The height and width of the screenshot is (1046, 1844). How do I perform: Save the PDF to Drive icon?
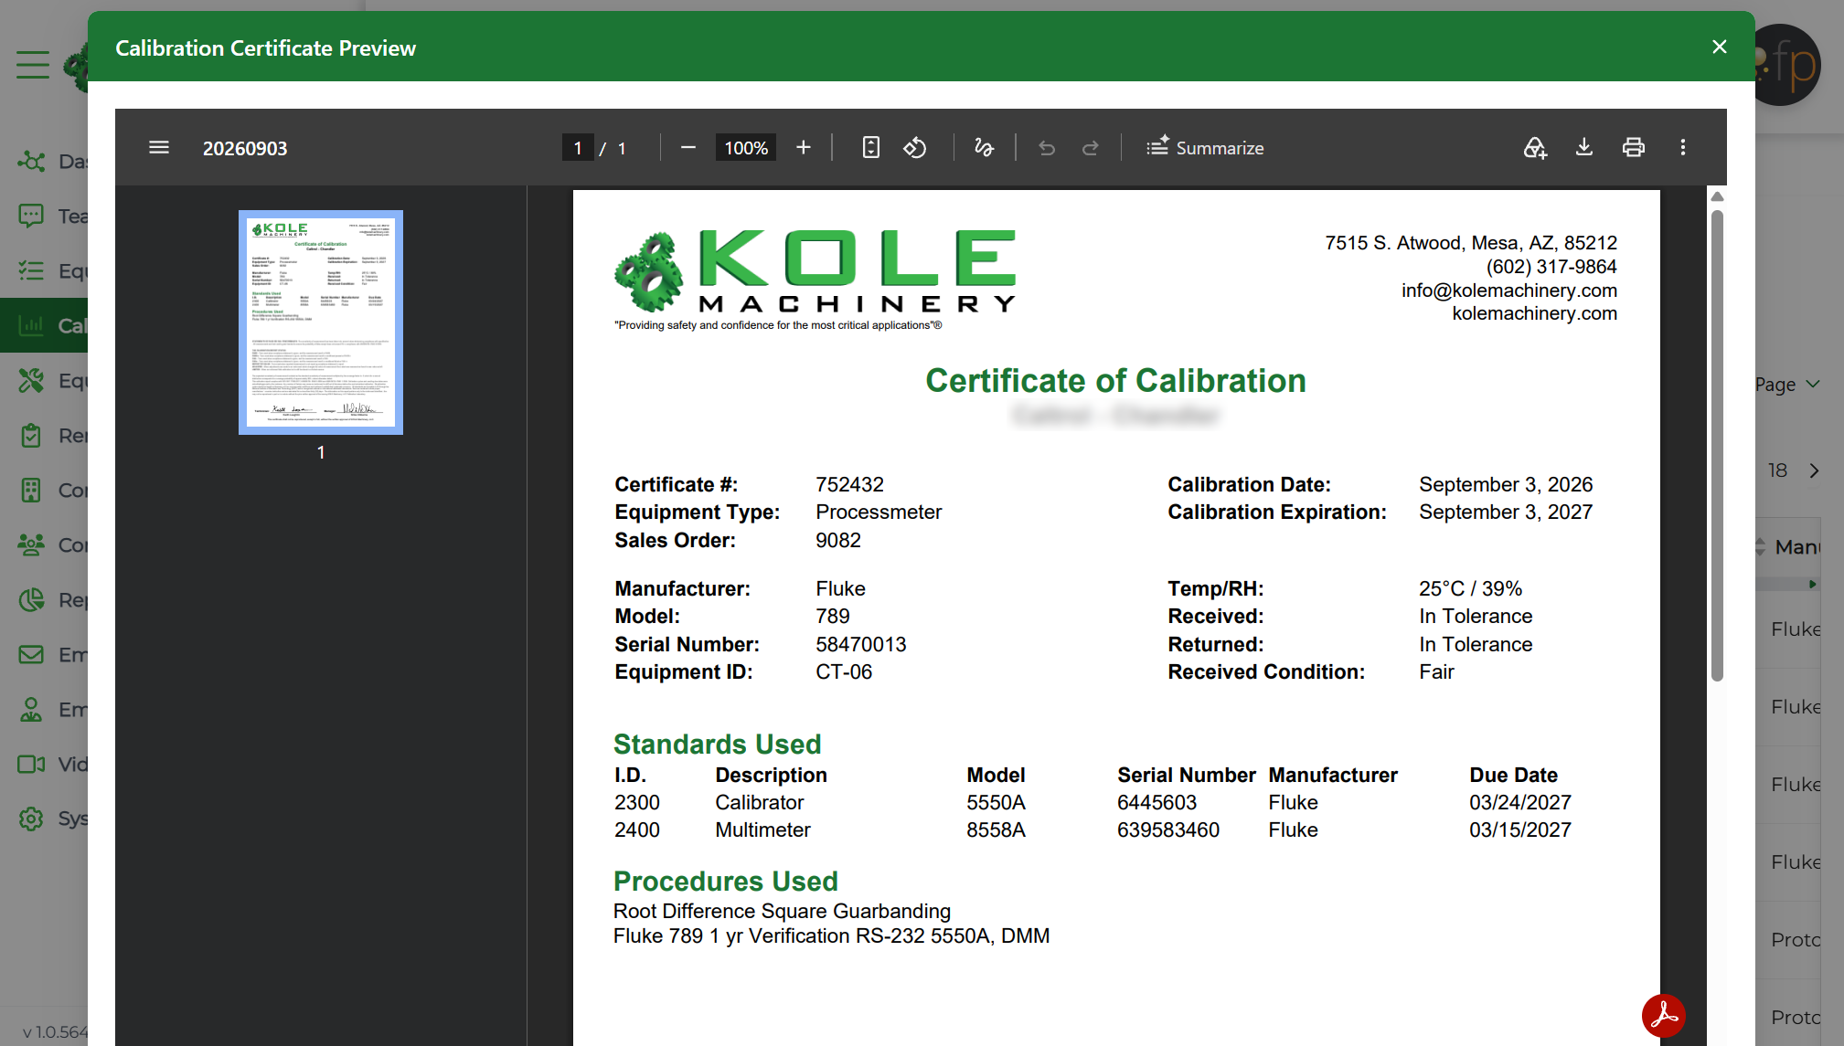tap(1535, 147)
